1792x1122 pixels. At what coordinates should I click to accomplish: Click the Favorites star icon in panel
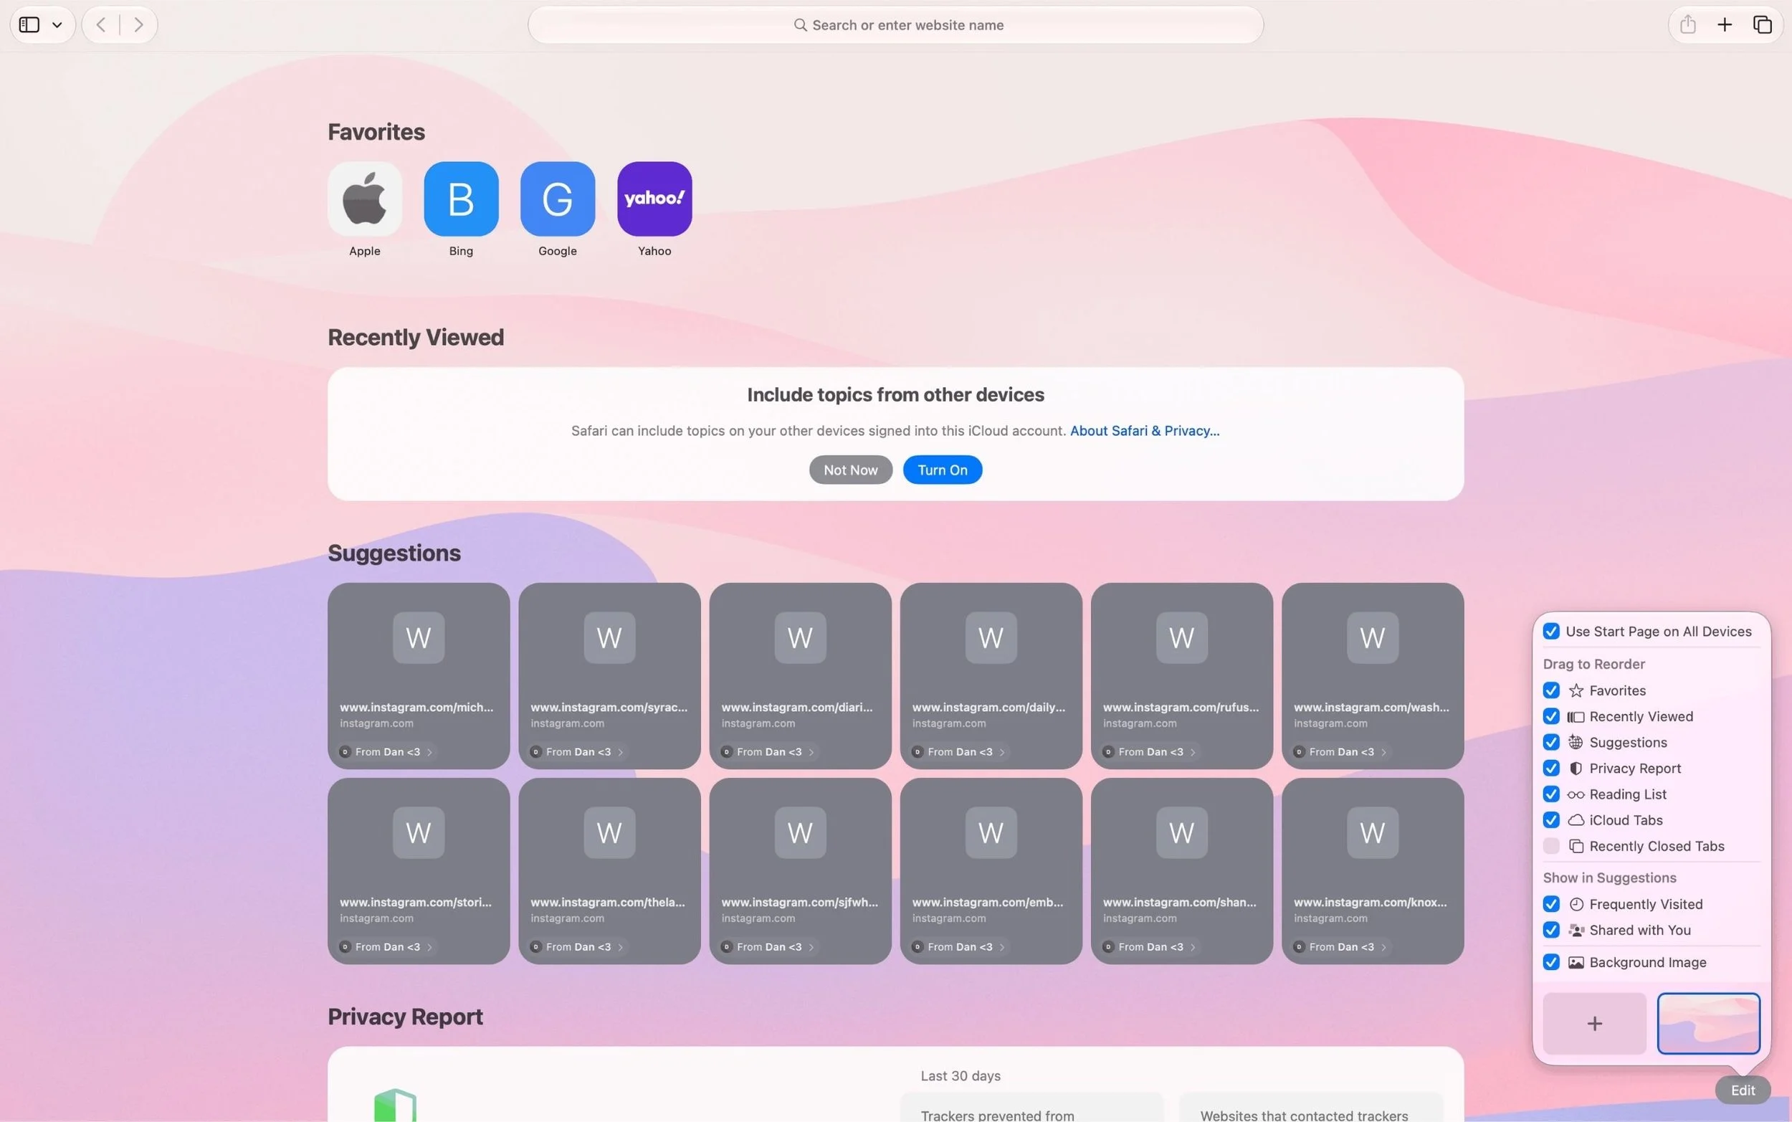tap(1576, 690)
